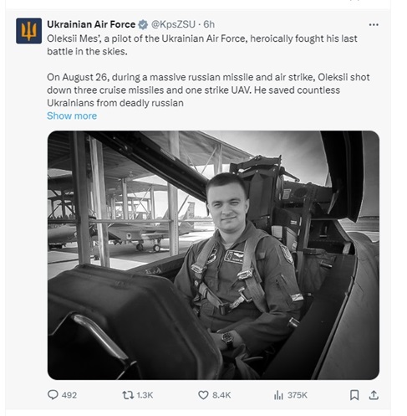The width and height of the screenshot is (407, 416).
Task: Click the share upload arrow icon
Action: (x=374, y=395)
